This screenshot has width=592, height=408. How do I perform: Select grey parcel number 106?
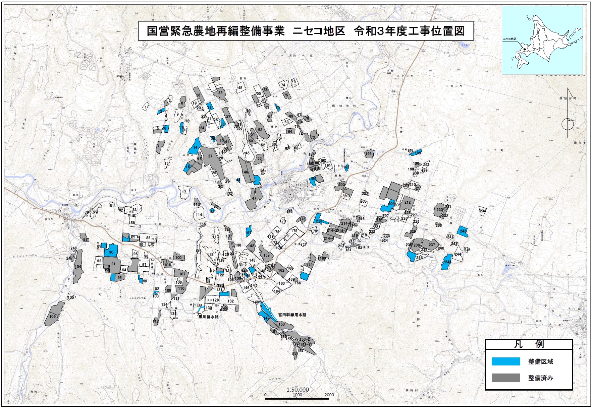[x=54, y=314]
